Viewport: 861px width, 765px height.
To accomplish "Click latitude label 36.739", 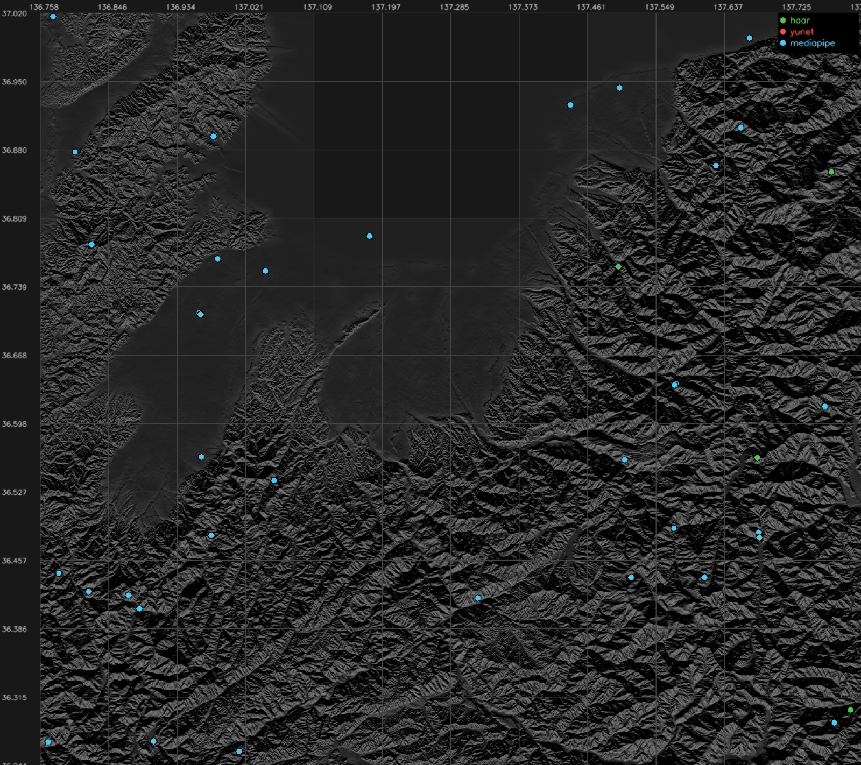I will click(x=14, y=287).
